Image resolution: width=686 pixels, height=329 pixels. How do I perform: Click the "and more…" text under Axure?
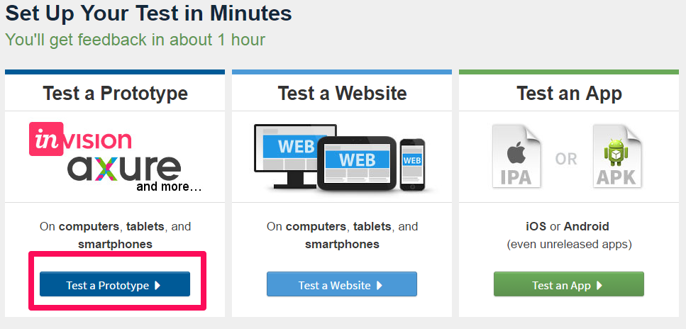169,186
